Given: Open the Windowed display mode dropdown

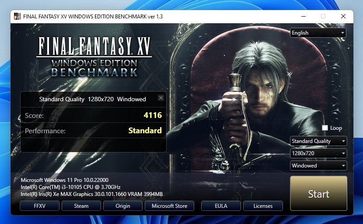Looking at the screenshot, I should (x=318, y=166).
